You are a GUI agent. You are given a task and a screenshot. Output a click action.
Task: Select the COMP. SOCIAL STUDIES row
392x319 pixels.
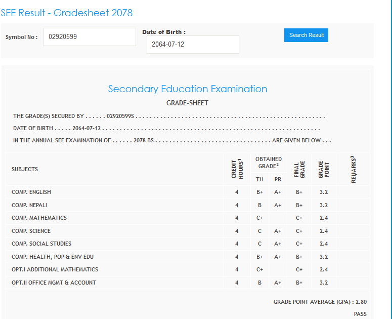coord(41,244)
